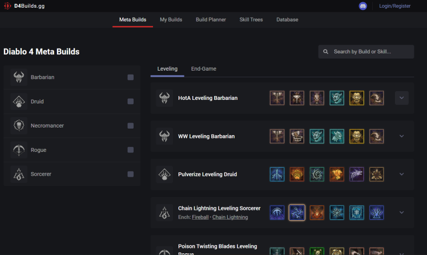Click the Sorcerer flame icon in class list
Viewport: 427px width, 255px height.
pos(19,174)
